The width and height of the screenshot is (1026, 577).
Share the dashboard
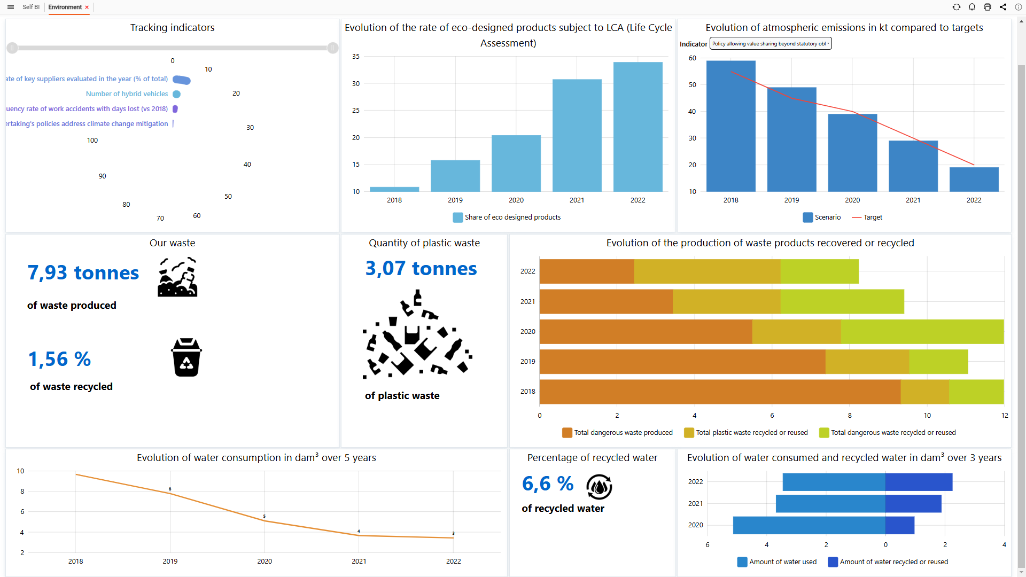(x=1003, y=7)
